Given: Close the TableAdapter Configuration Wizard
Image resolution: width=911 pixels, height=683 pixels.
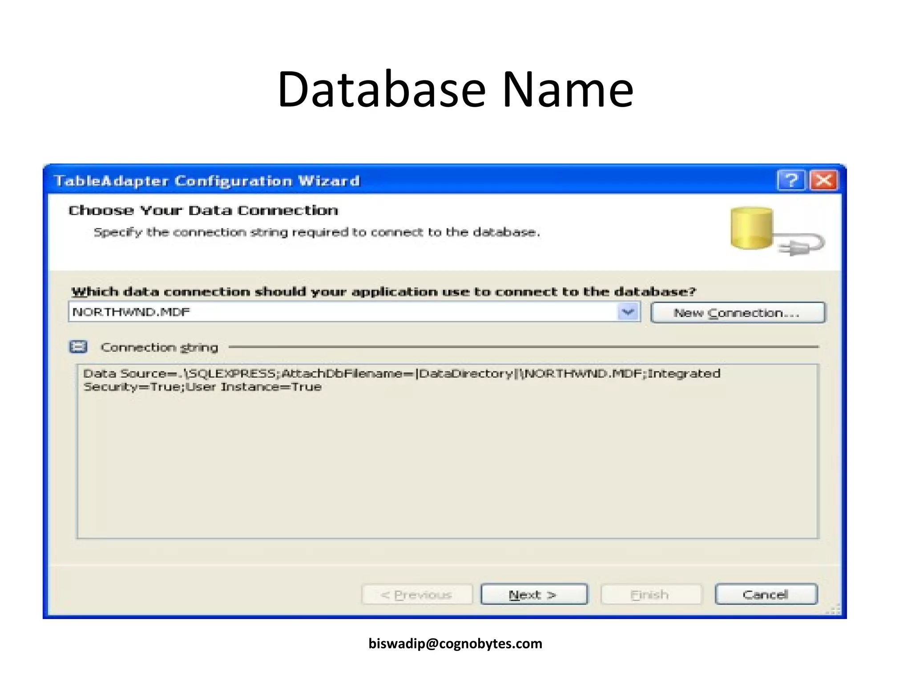Looking at the screenshot, I should click(824, 181).
